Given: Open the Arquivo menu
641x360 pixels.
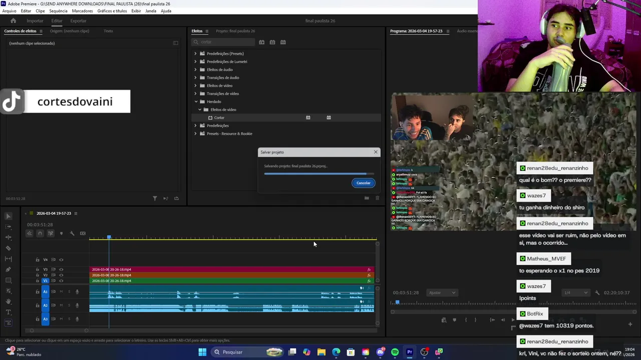Looking at the screenshot, I should 10,11.
